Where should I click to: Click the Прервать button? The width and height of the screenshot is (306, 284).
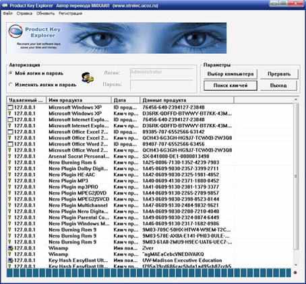279,74
